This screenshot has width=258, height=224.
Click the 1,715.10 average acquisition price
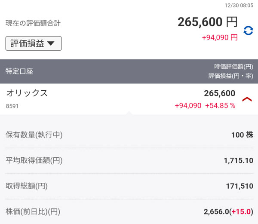point(238,161)
